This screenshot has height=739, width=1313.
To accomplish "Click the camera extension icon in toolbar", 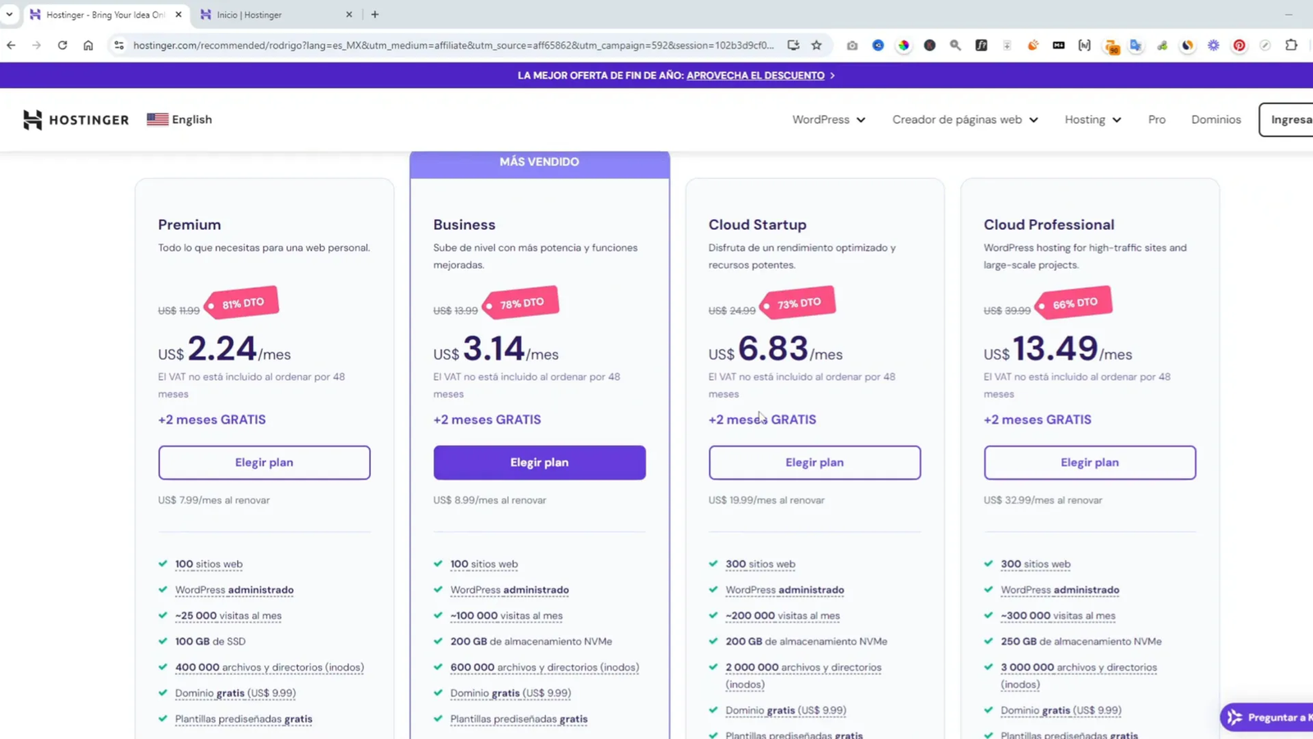I will (x=852, y=45).
